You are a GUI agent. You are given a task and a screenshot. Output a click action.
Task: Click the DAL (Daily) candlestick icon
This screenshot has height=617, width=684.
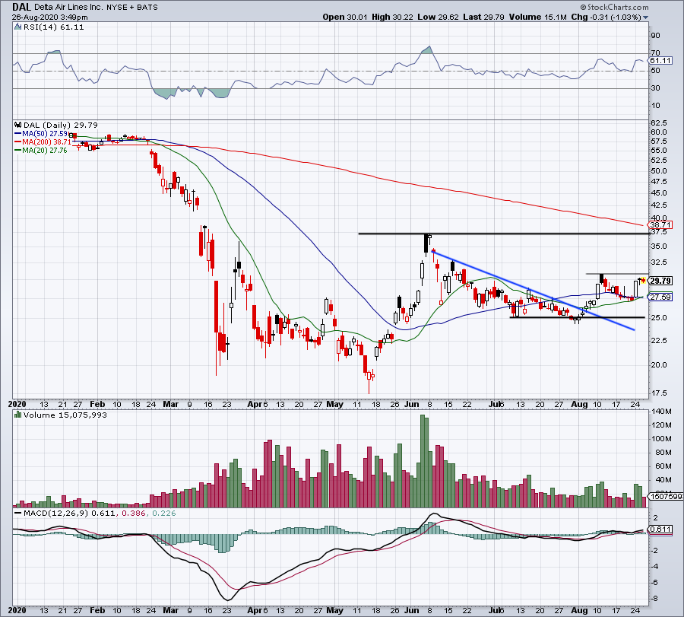(18, 125)
